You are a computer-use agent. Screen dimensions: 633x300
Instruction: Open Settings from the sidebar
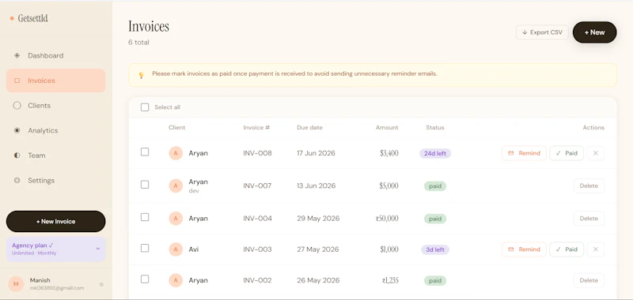[x=55, y=181]
